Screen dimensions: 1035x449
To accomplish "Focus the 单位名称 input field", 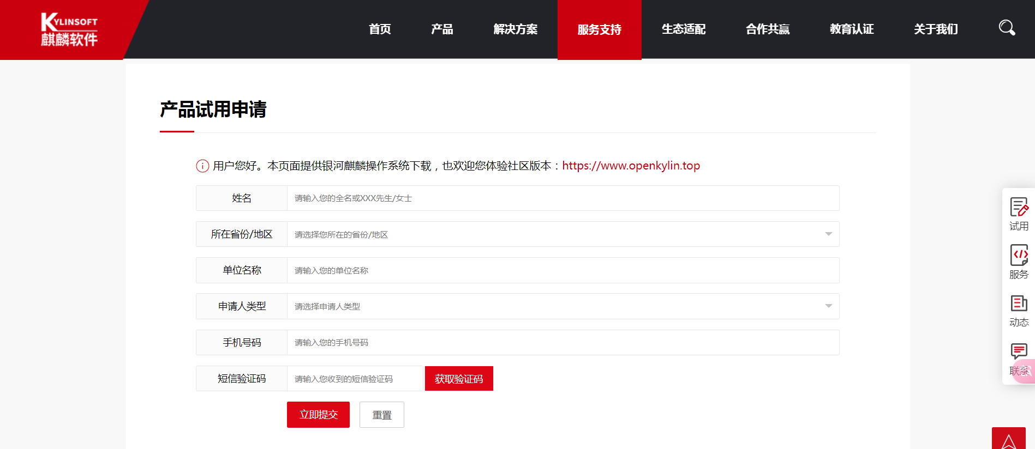I will click(563, 270).
